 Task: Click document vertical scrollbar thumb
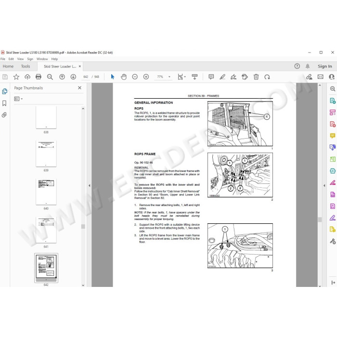pos(320,219)
